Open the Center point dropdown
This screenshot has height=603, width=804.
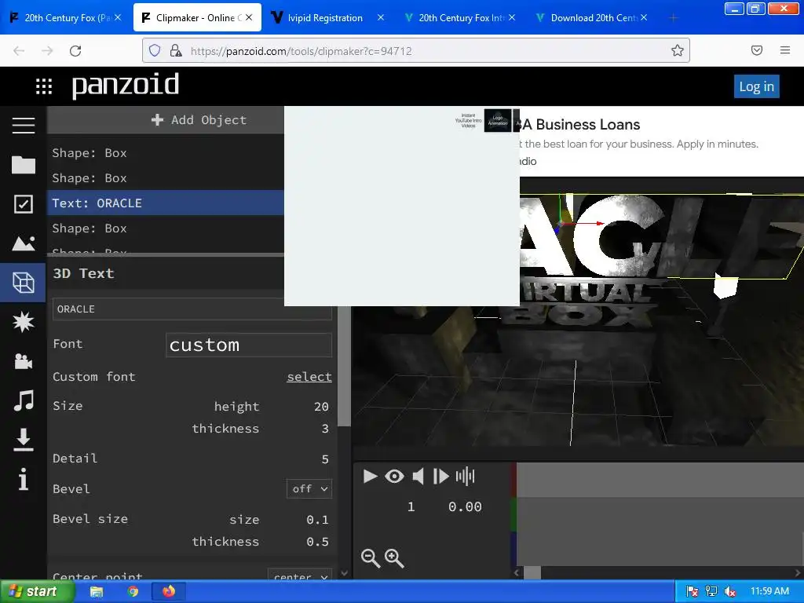point(299,576)
